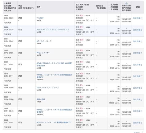
Task: Click the 143.00 USドル price for IBM
Action: pyautogui.click(x=114, y=103)
